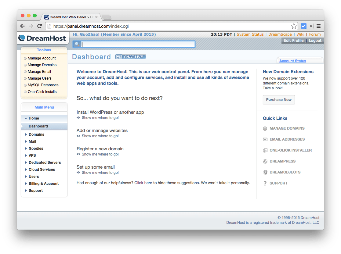Open the Dashboard menu item

click(x=38, y=126)
